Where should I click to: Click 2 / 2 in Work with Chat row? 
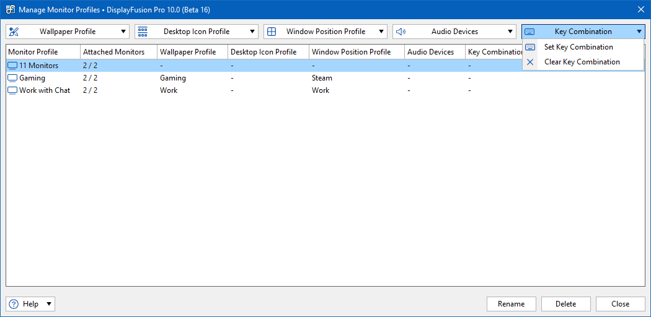tap(90, 90)
